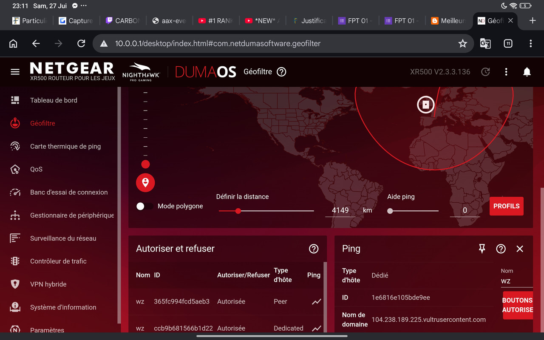Click browser home button

point(14,43)
